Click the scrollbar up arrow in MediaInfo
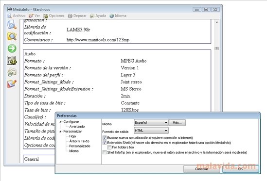Viewport: 267px width, 181px height. coord(217,22)
